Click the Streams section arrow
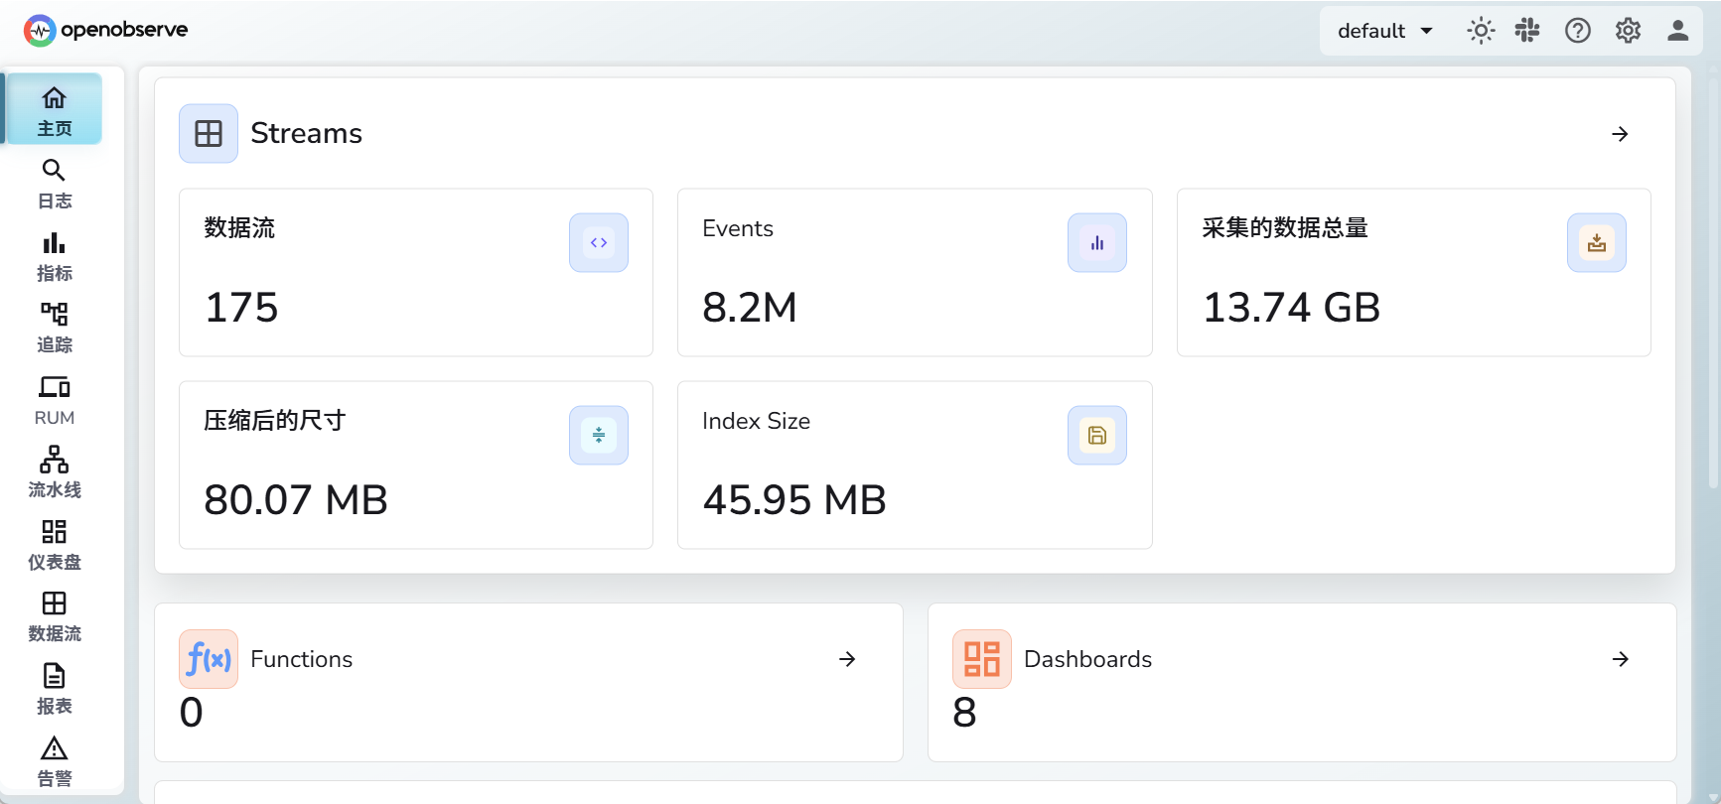 tap(1620, 134)
